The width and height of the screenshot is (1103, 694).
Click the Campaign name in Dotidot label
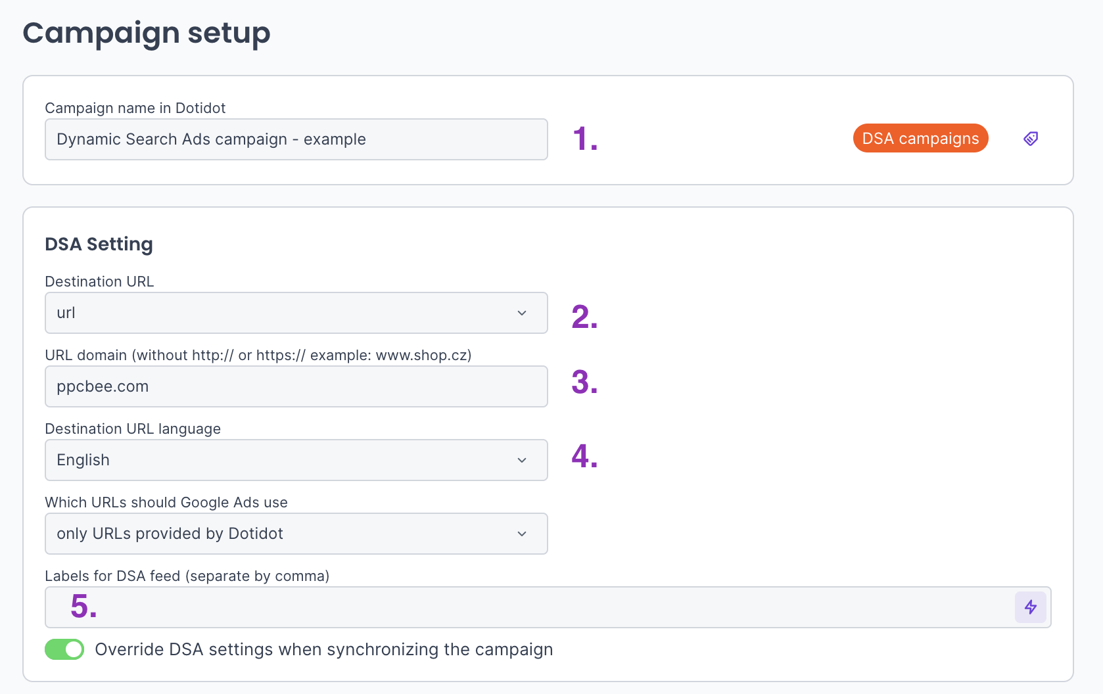coord(135,108)
